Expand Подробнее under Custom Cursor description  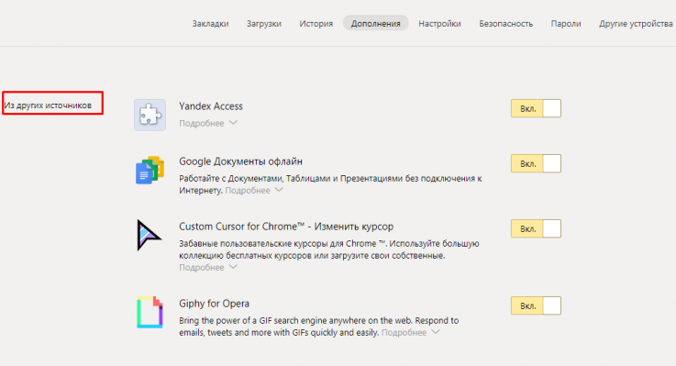[208, 267]
